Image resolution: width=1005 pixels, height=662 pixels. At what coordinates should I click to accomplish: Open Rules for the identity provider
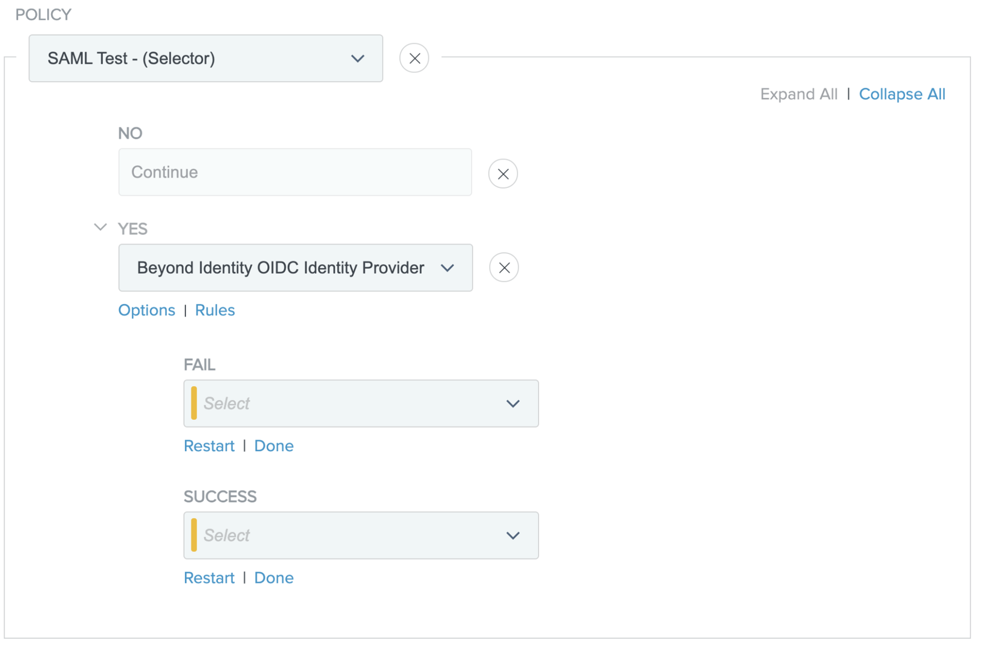click(x=214, y=310)
